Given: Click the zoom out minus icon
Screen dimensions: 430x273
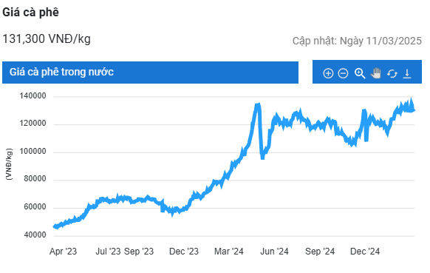Looking at the screenshot, I should click(x=343, y=73).
